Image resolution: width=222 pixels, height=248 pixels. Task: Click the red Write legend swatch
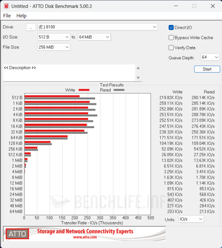[x=84, y=90]
